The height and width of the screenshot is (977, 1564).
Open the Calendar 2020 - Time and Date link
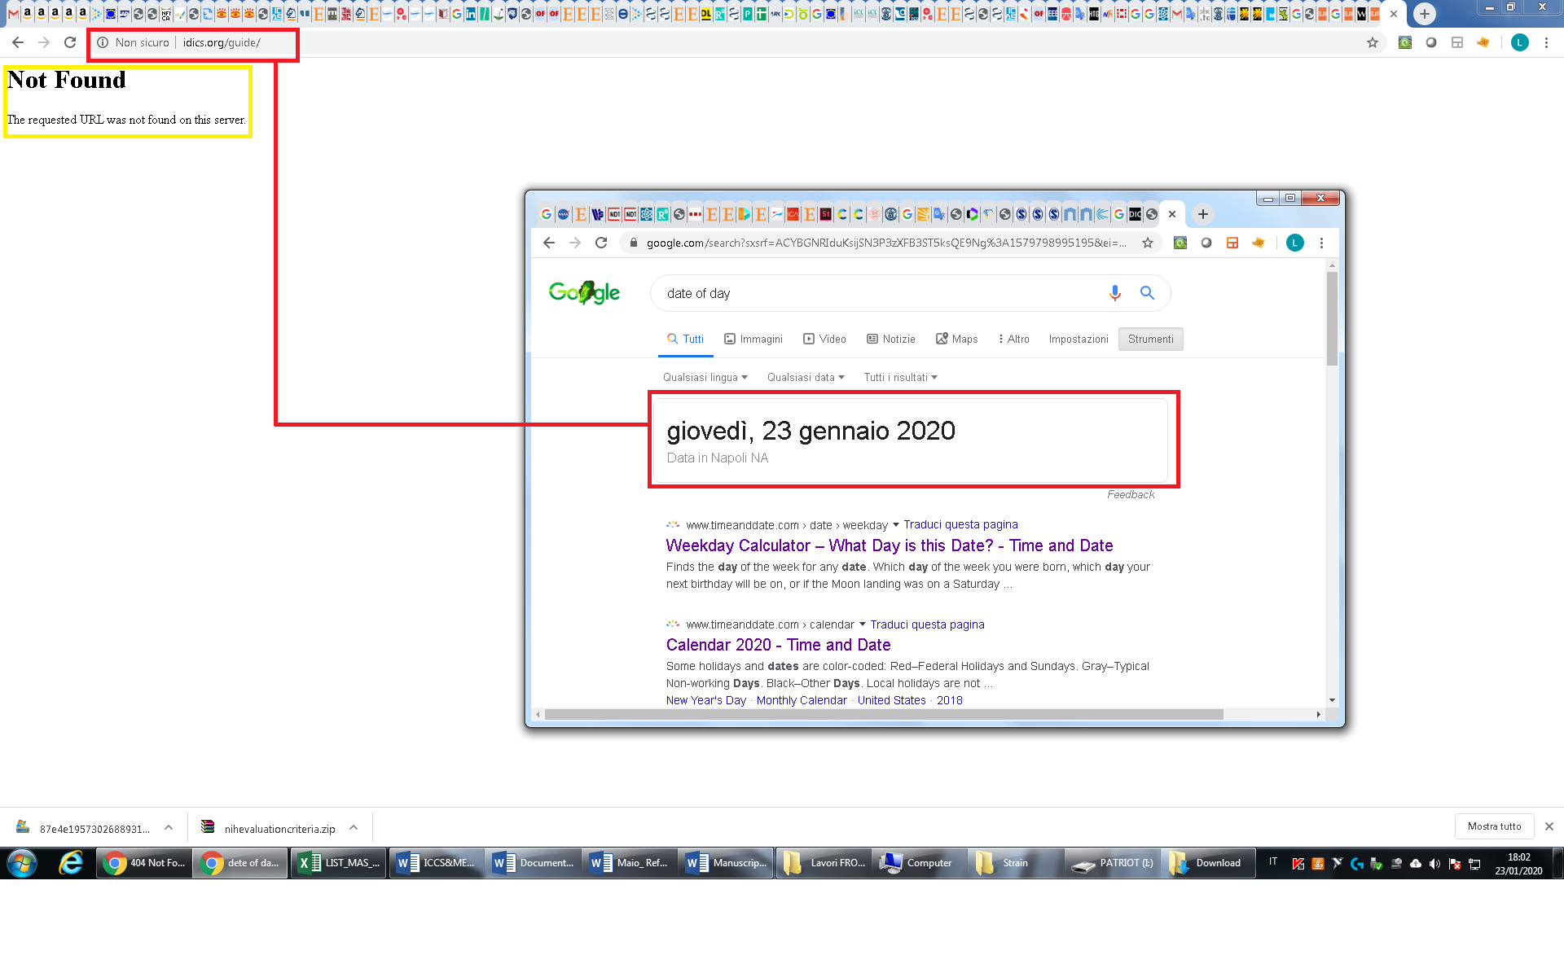point(778,645)
